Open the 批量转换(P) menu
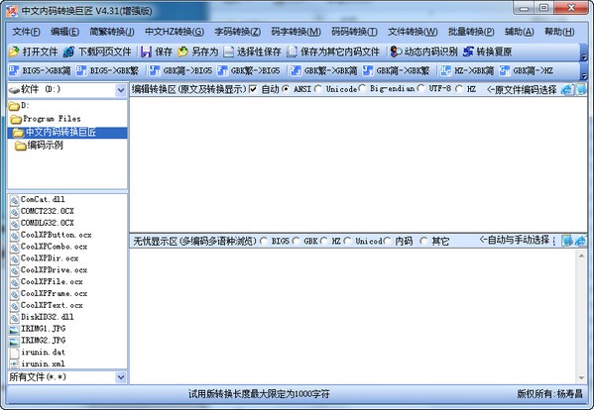 [471, 32]
